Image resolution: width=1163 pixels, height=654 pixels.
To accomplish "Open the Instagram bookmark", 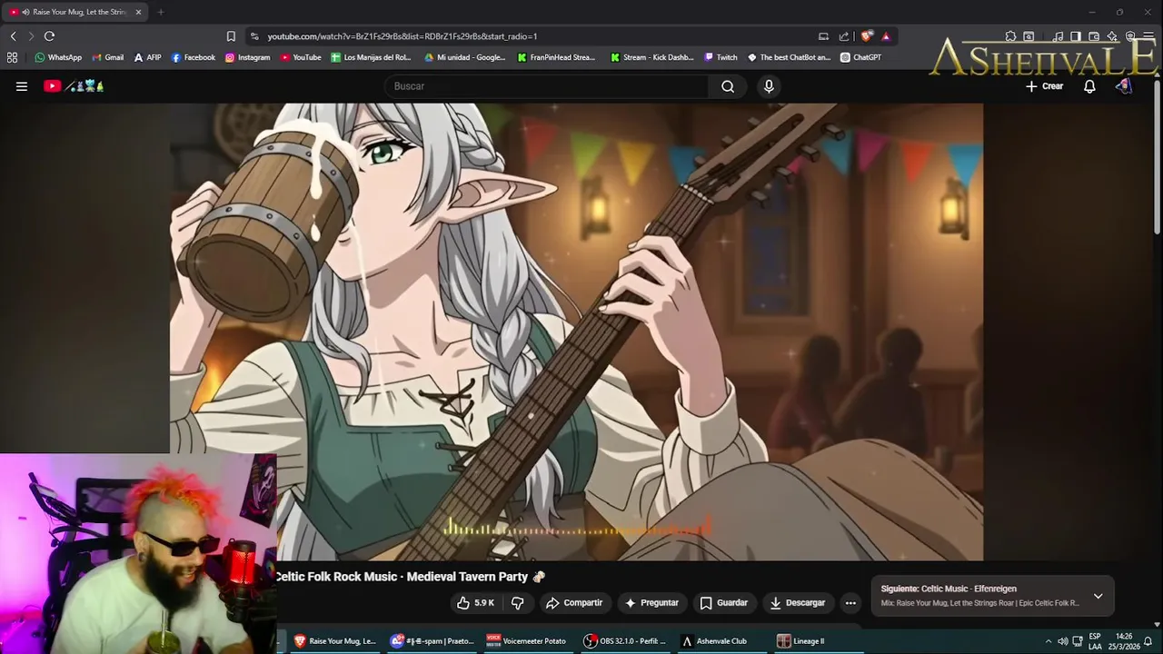I will coord(248,57).
